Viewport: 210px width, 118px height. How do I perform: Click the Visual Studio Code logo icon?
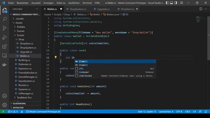point(3,3)
